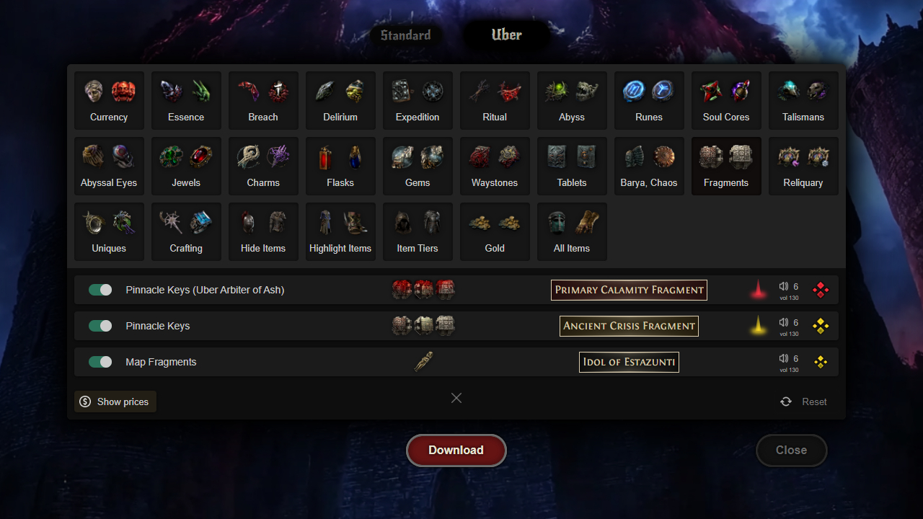This screenshot has width=923, height=519.
Task: Open the Currency category tile
Action: point(109,100)
